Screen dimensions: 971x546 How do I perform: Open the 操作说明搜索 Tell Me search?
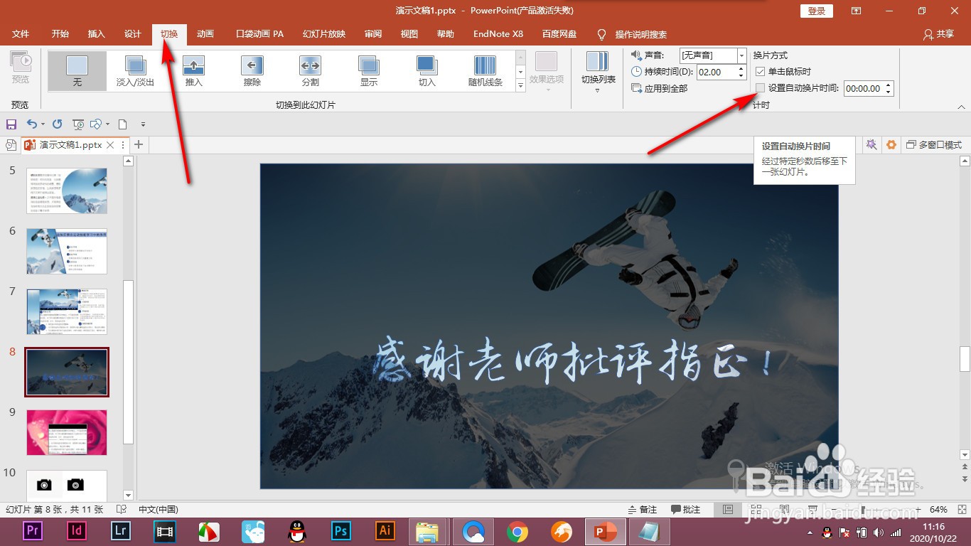[x=632, y=34]
